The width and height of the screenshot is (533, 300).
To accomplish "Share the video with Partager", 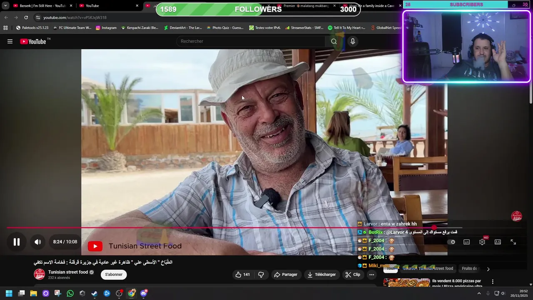I will point(286,275).
